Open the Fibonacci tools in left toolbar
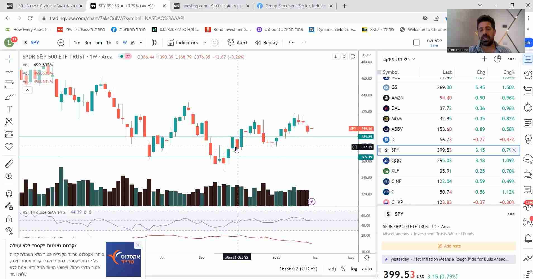The width and height of the screenshot is (533, 279). [x=9, y=84]
